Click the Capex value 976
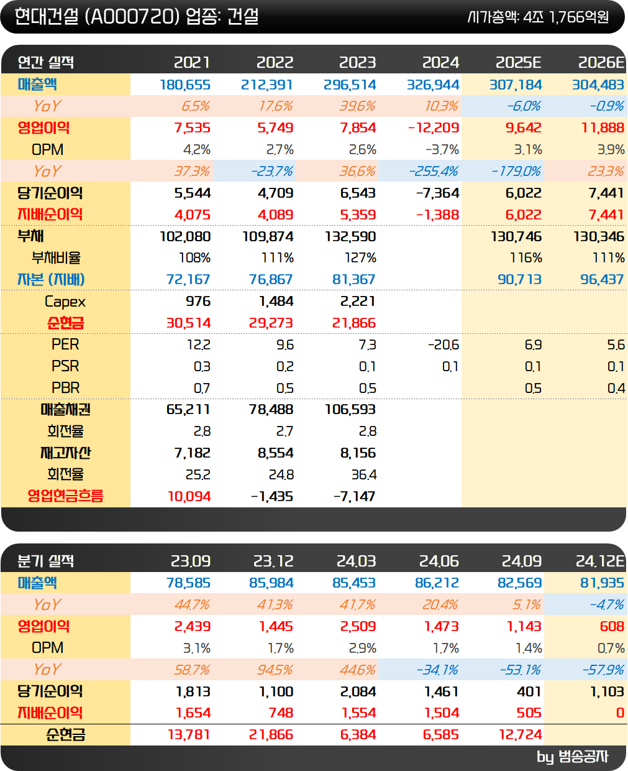 point(198,302)
